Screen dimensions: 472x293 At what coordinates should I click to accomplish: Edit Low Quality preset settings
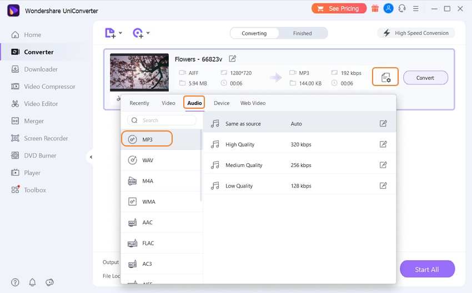383,185
